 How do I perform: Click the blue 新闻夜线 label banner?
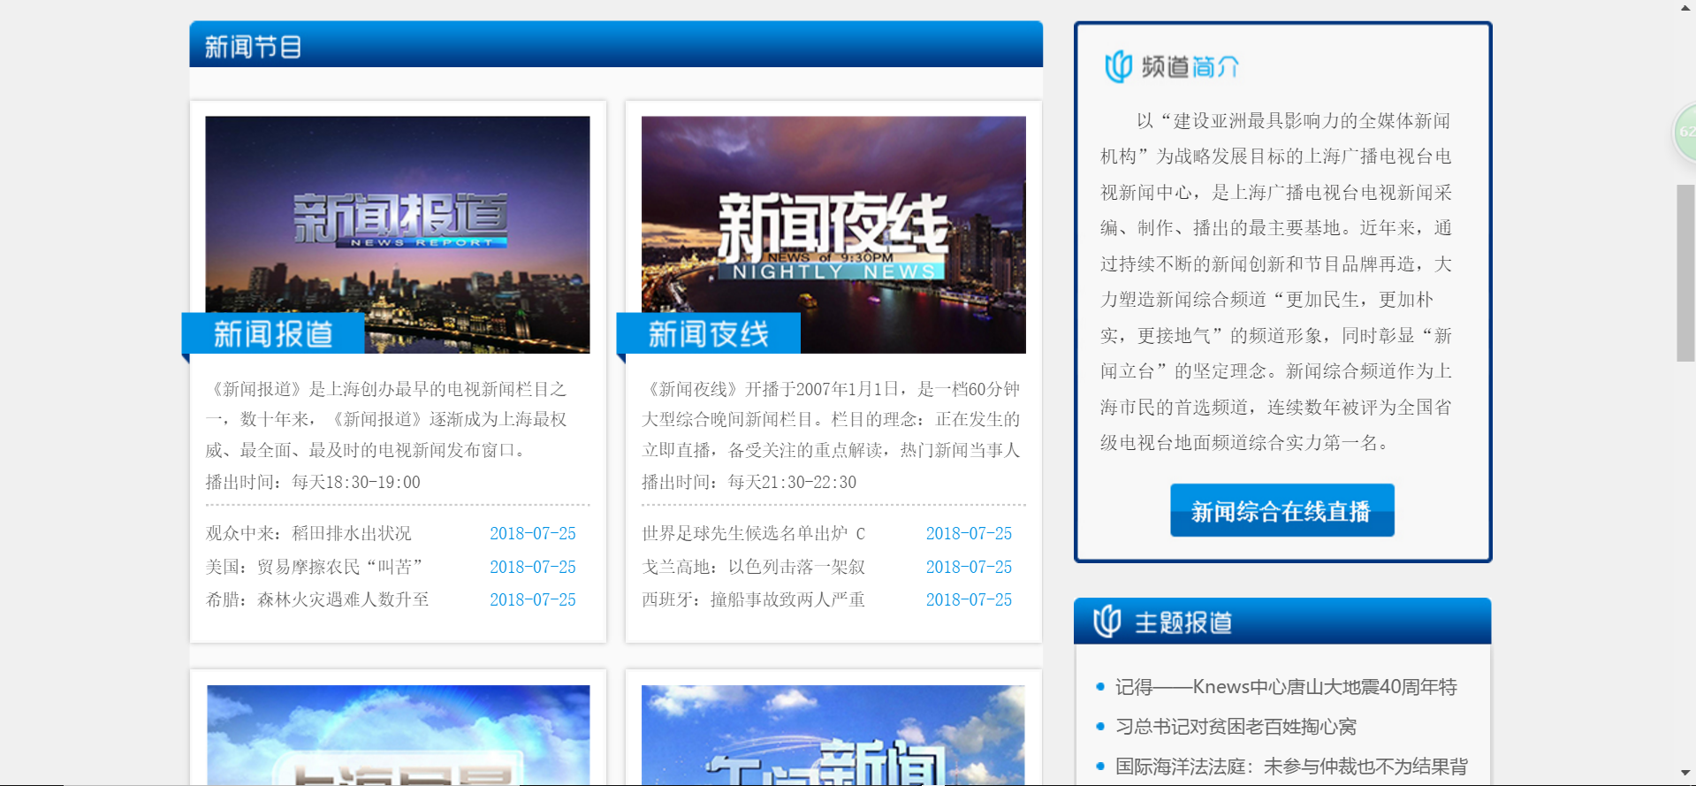point(709,333)
